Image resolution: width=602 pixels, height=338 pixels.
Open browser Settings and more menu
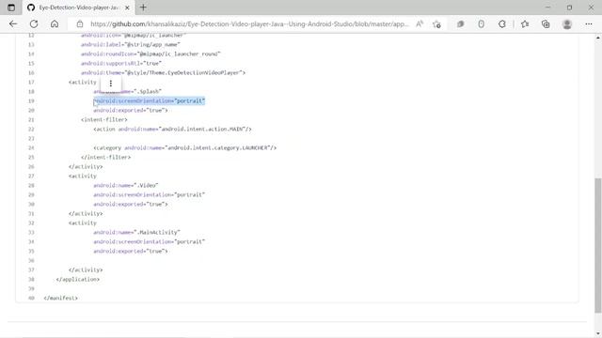[x=589, y=23]
